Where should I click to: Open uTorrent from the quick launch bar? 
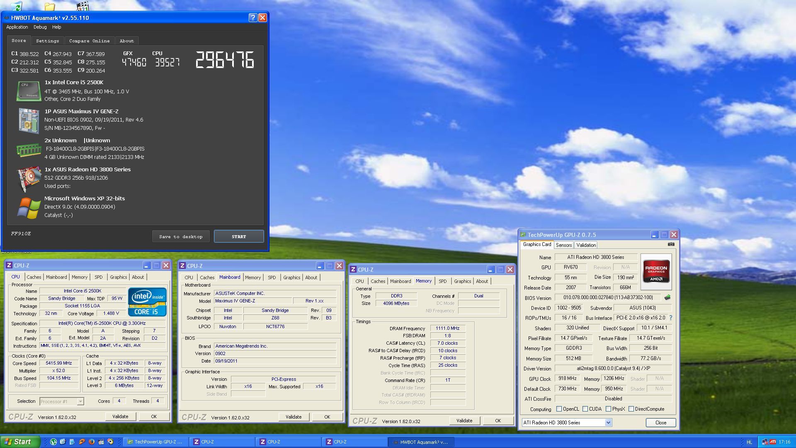[x=53, y=442]
